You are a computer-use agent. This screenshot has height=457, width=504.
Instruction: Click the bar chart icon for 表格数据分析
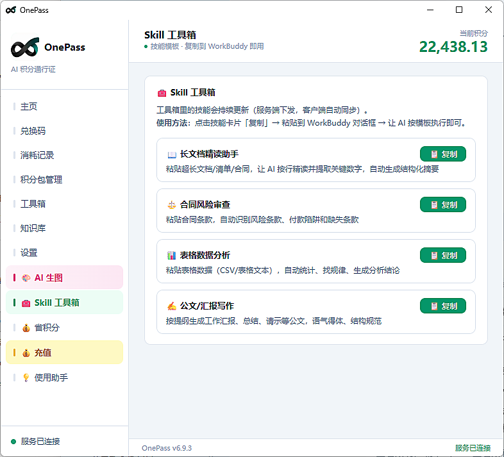[172, 256]
